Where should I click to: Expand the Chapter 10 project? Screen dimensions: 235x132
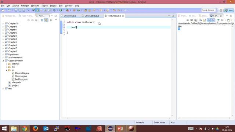point(3,23)
